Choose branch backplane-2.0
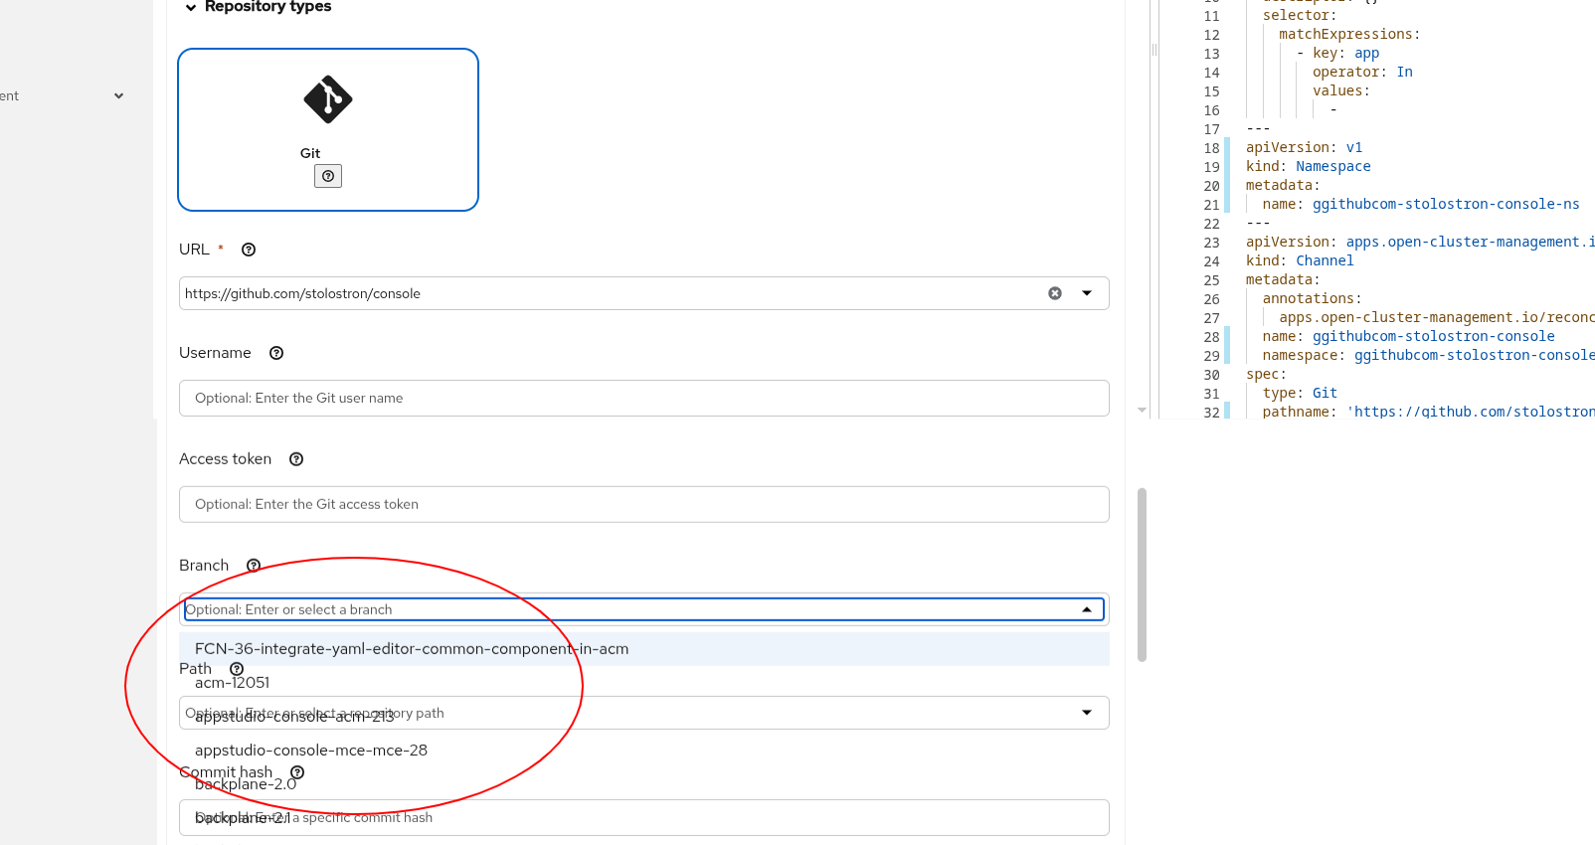The width and height of the screenshot is (1595, 845). pos(644,784)
